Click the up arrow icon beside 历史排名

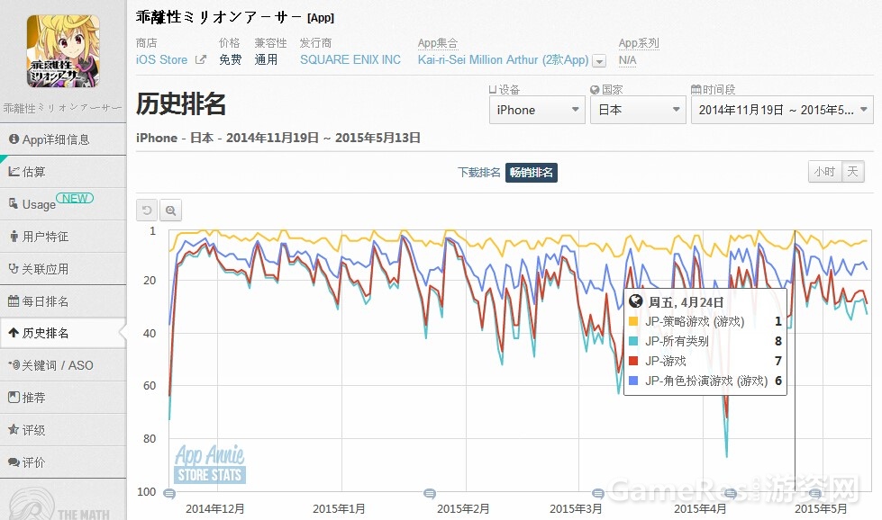pos(14,333)
